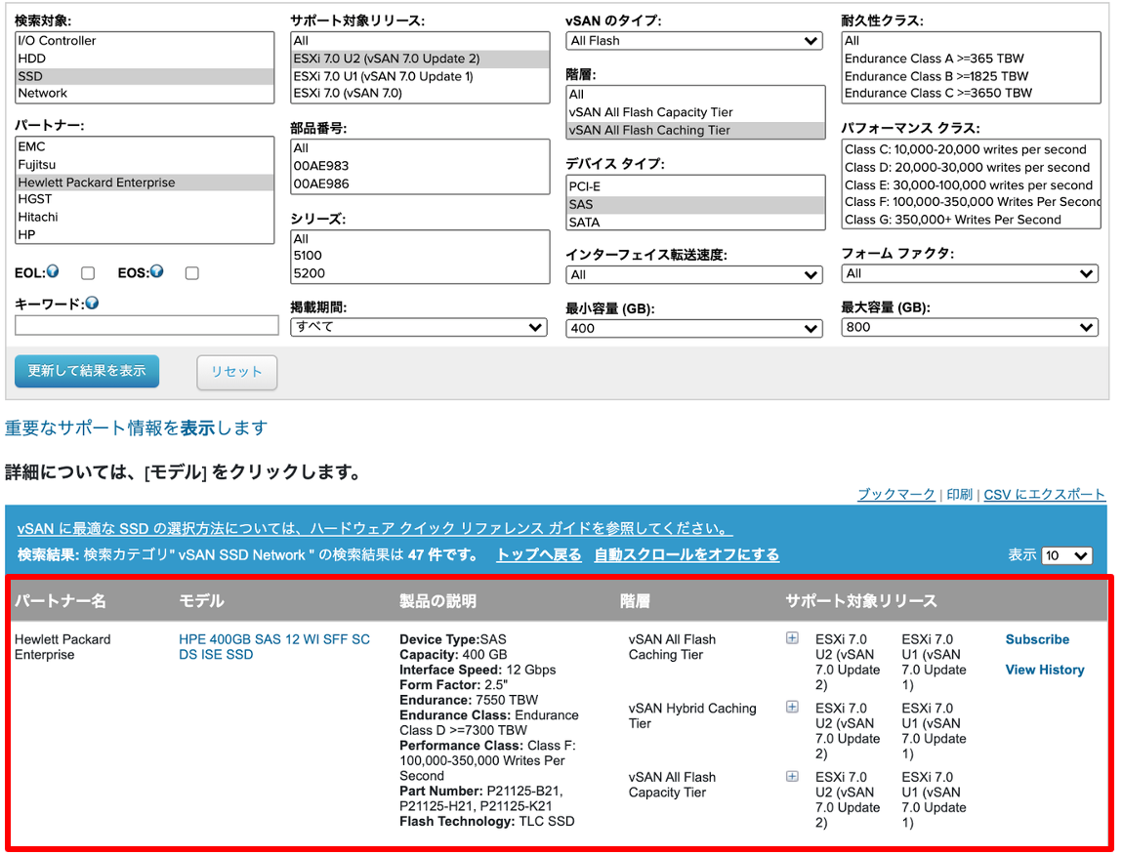Open the インターフェイス転送速度 dropdown
Image resolution: width=1123 pixels, height=855 pixels.
click(694, 274)
